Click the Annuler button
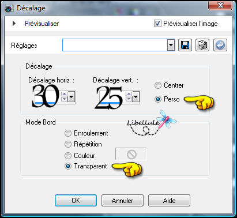 [122, 200]
